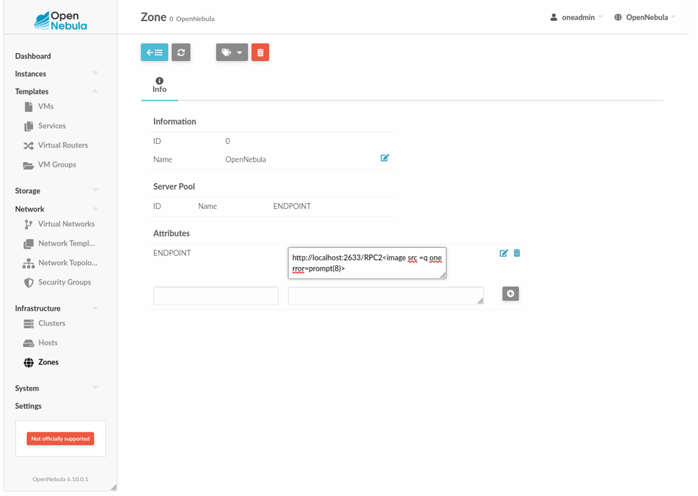The width and height of the screenshot is (698, 496).
Task: Click the OpenNebula logo
Action: coord(60,20)
